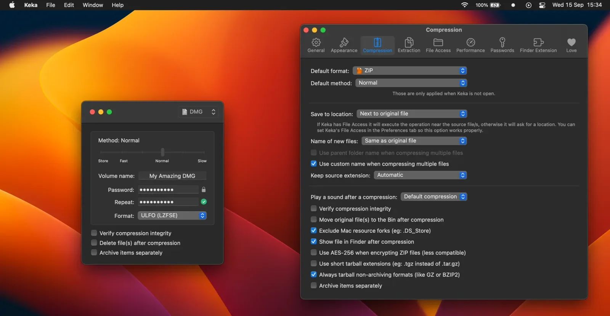Image resolution: width=610 pixels, height=316 pixels.
Task: Enable Move original file(s) to the Bin
Action: coord(313,220)
